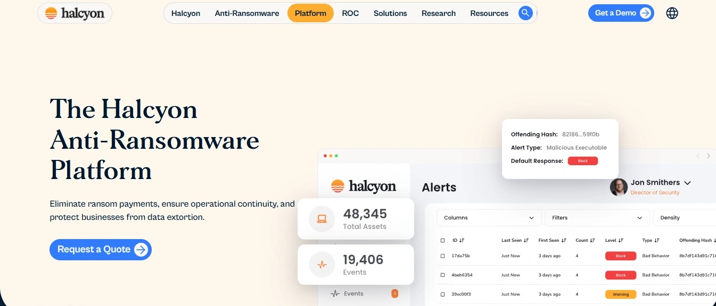
Task: Expand the Columns dropdown
Action: pos(489,218)
